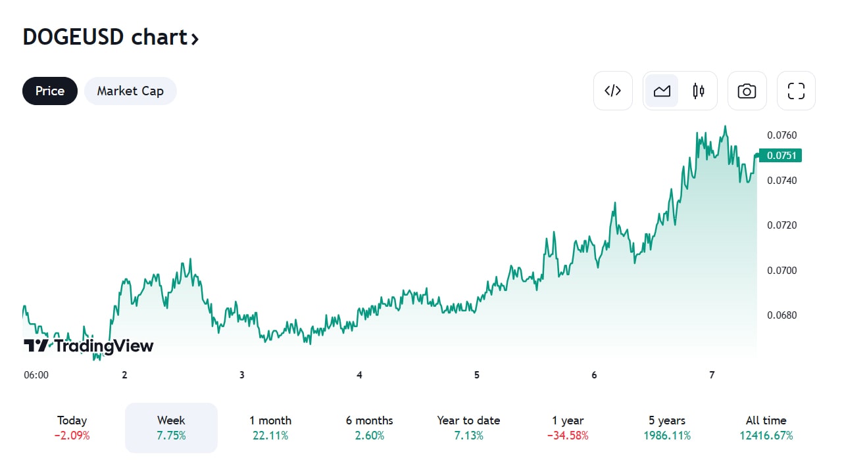This screenshot has width=842, height=473.
Task: Click the TradingView logo on chart
Action: (x=88, y=346)
